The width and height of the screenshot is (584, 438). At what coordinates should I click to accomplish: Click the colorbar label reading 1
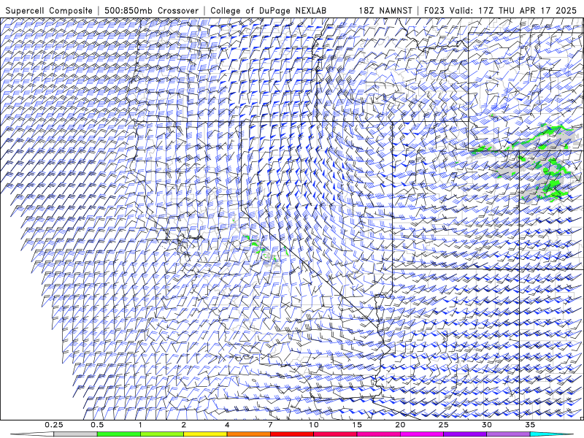(x=140, y=425)
